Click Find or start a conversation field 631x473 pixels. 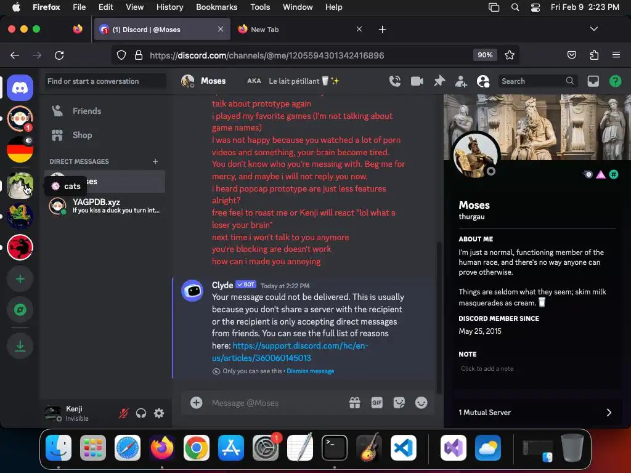pos(105,81)
